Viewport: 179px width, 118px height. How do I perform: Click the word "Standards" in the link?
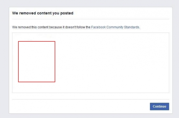(x=132, y=27)
